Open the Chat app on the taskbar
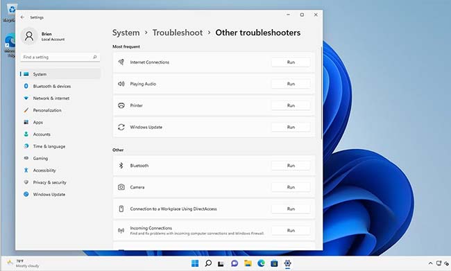Image resolution: width=451 pixels, height=271 pixels. click(235, 263)
